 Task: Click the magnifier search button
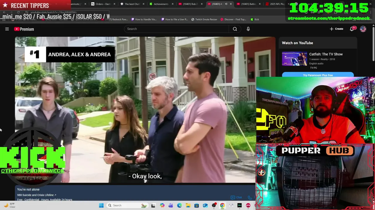click(235, 29)
